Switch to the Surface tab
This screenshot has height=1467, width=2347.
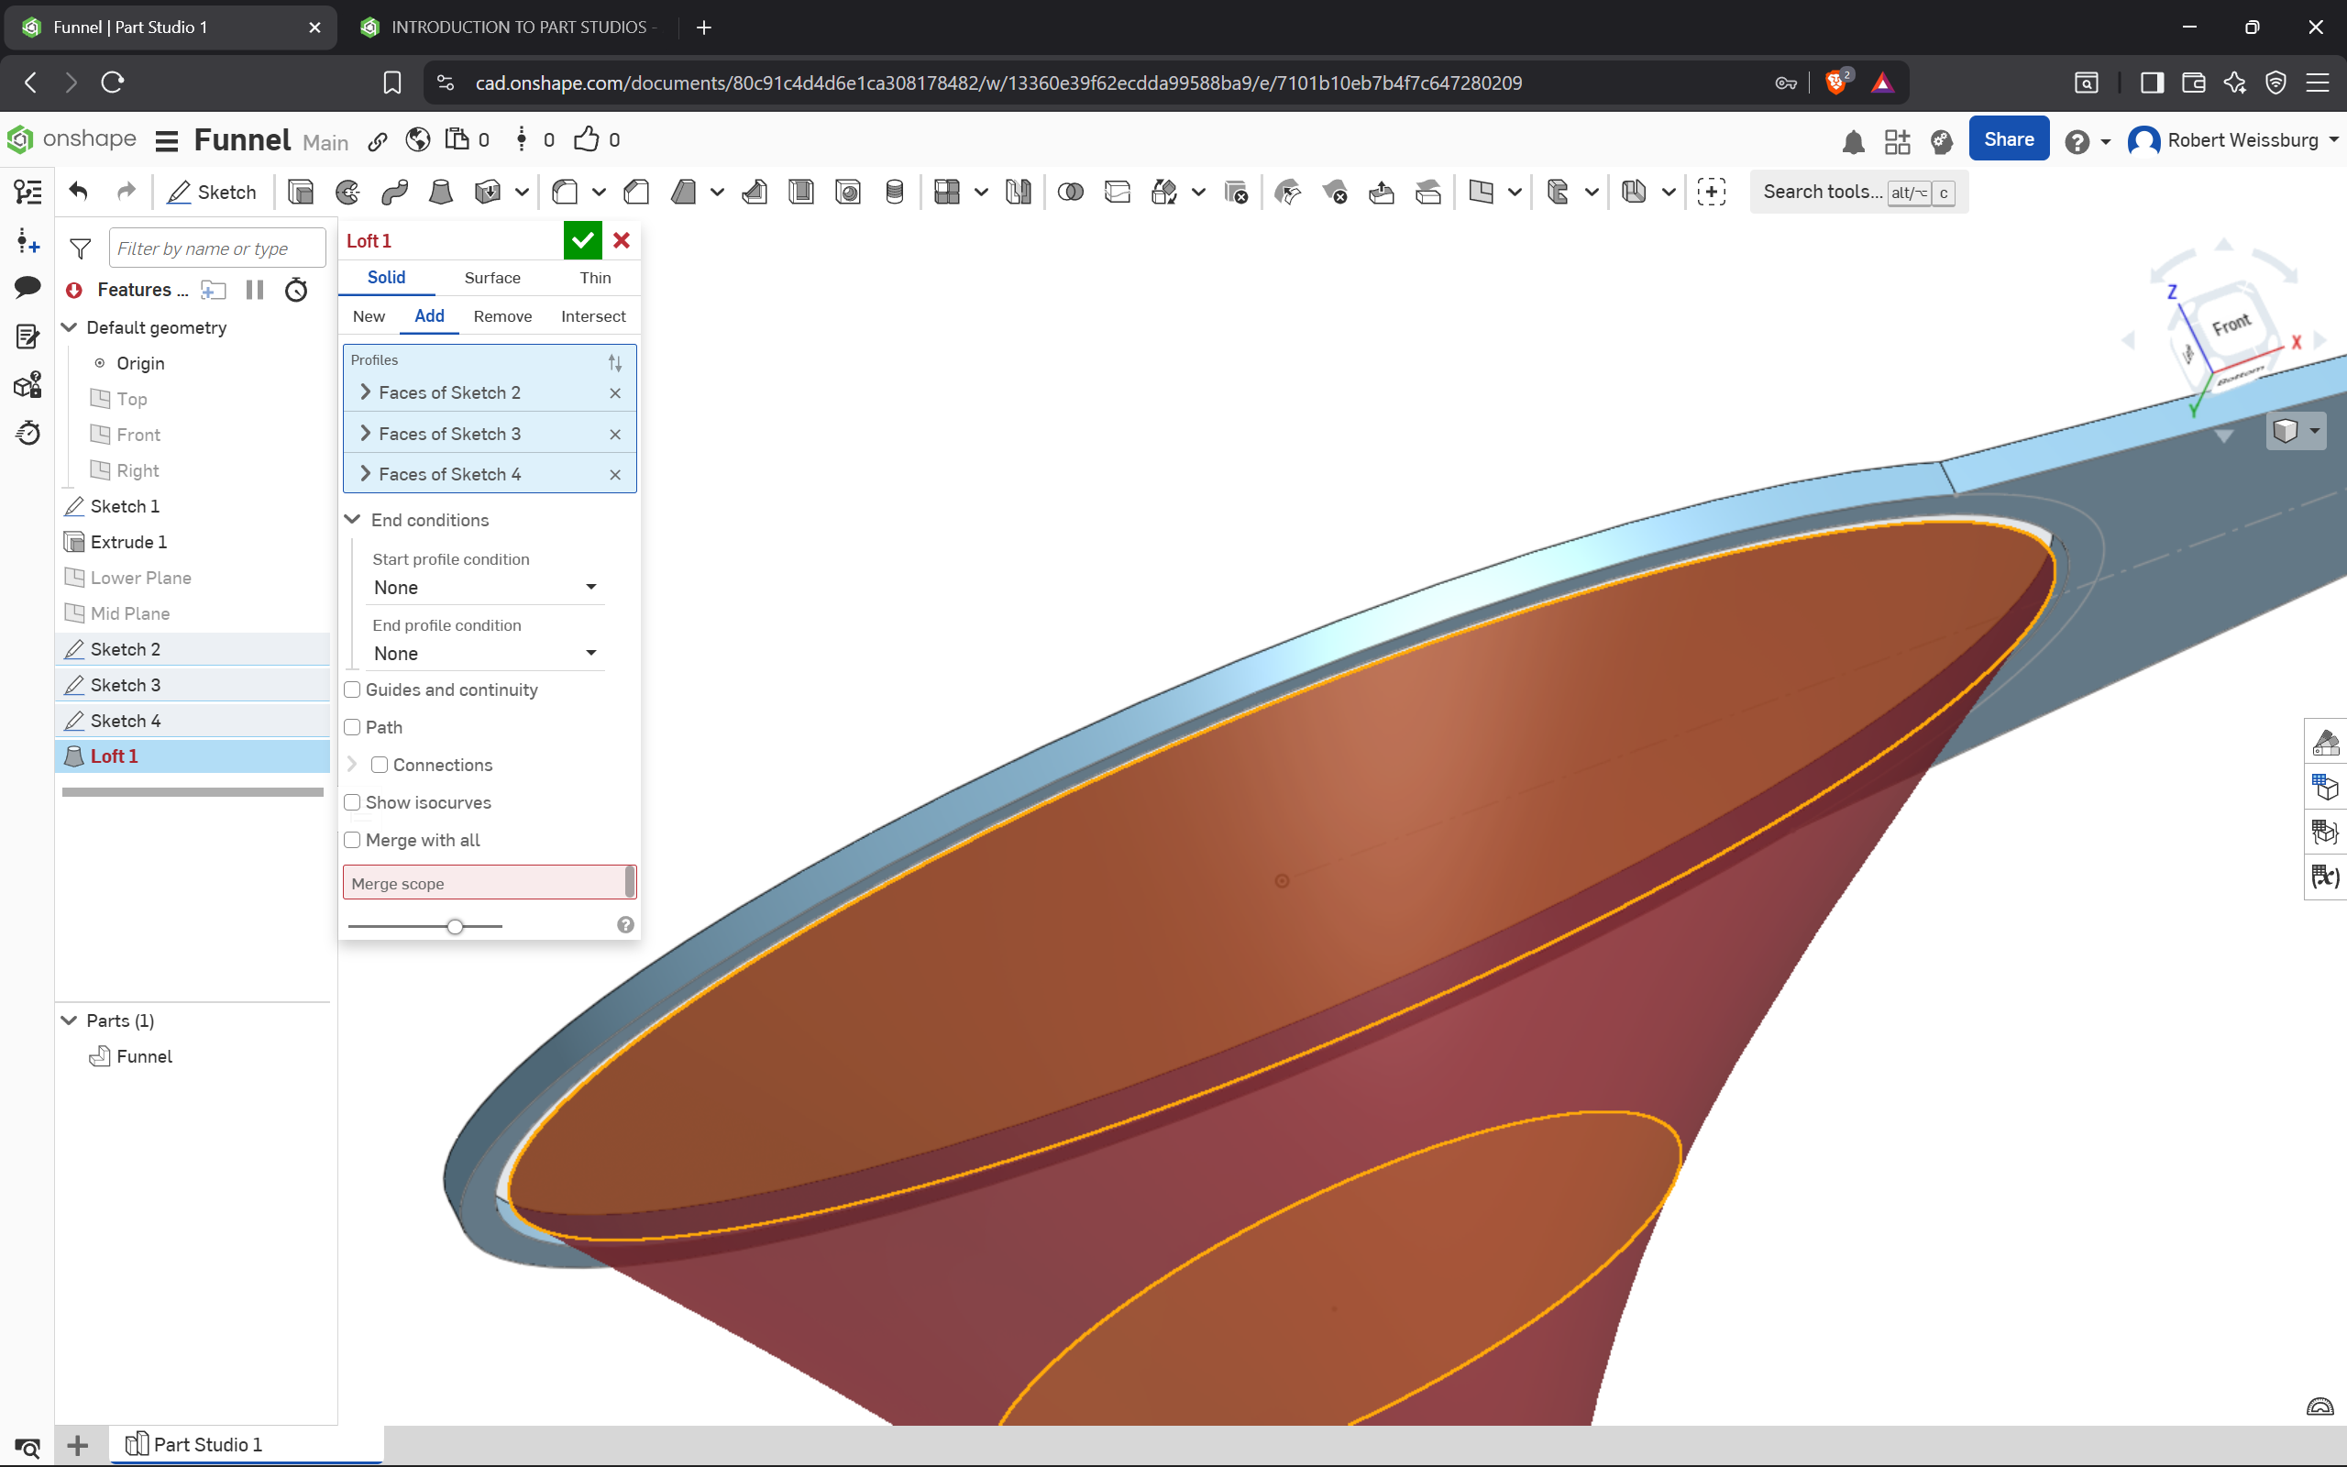[x=491, y=279]
